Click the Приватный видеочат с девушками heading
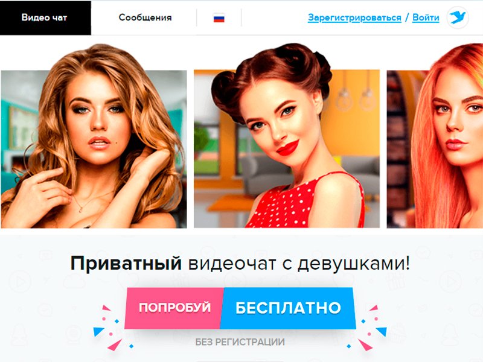The width and height of the screenshot is (483, 362). point(240,264)
